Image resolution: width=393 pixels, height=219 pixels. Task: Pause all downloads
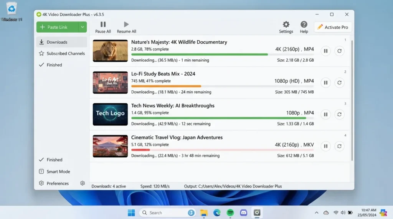pos(103,27)
